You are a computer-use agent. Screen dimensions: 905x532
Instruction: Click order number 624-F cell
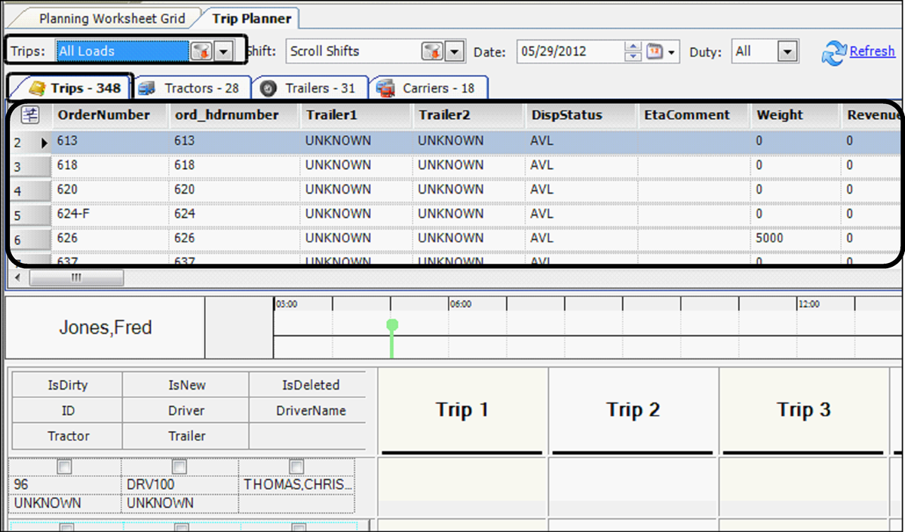click(110, 214)
